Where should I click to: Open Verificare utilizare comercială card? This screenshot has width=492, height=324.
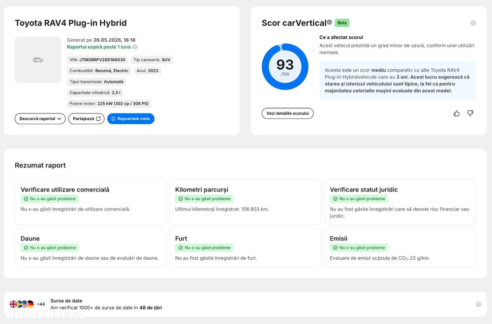91,202
